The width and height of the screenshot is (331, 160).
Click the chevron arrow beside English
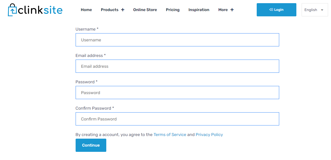(322, 10)
